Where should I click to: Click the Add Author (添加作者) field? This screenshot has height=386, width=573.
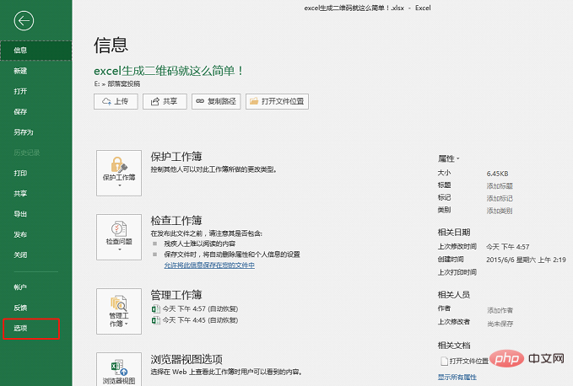pyautogui.click(x=500, y=309)
